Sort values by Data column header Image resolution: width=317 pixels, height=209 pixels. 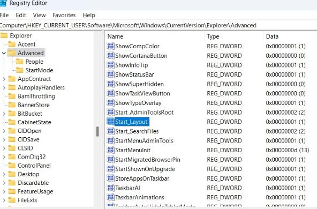point(290,36)
